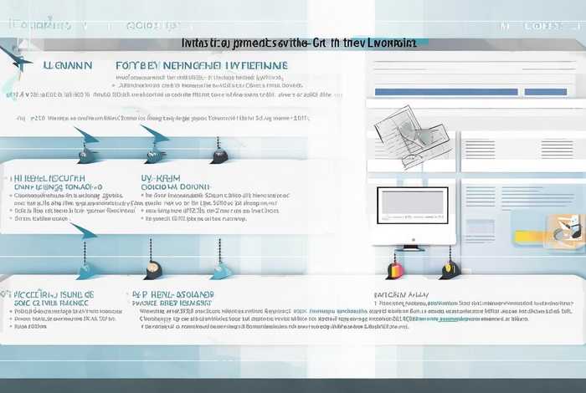586x393 pixels.
Task: Click the red and yellow icon below the monitor
Action: tap(397, 269)
